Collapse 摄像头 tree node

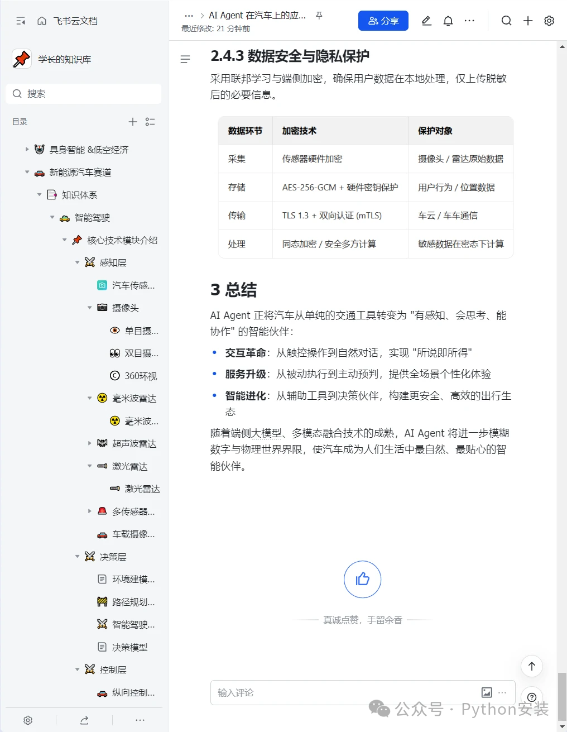[90, 308]
